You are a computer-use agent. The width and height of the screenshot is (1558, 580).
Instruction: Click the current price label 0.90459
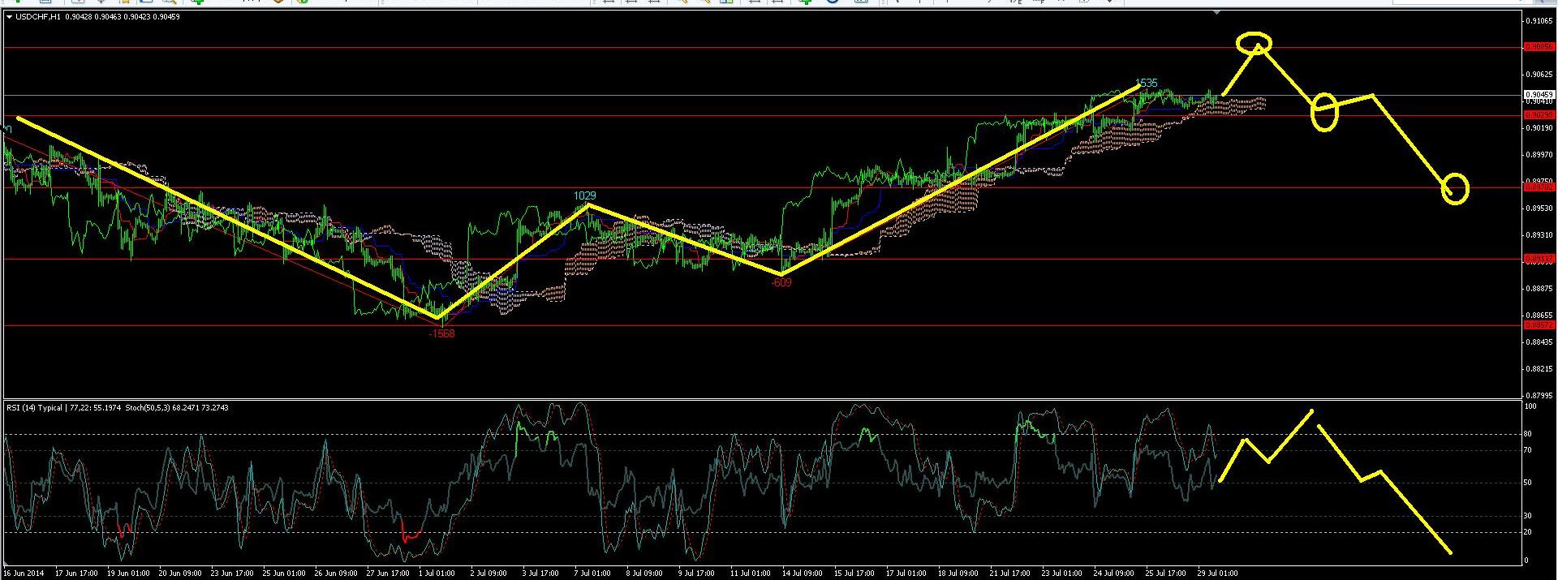tap(1539, 95)
